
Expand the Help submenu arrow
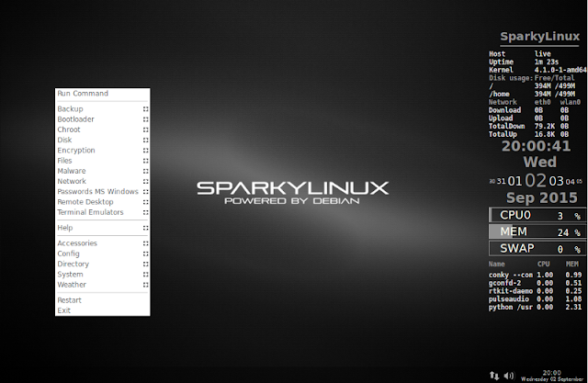145,228
